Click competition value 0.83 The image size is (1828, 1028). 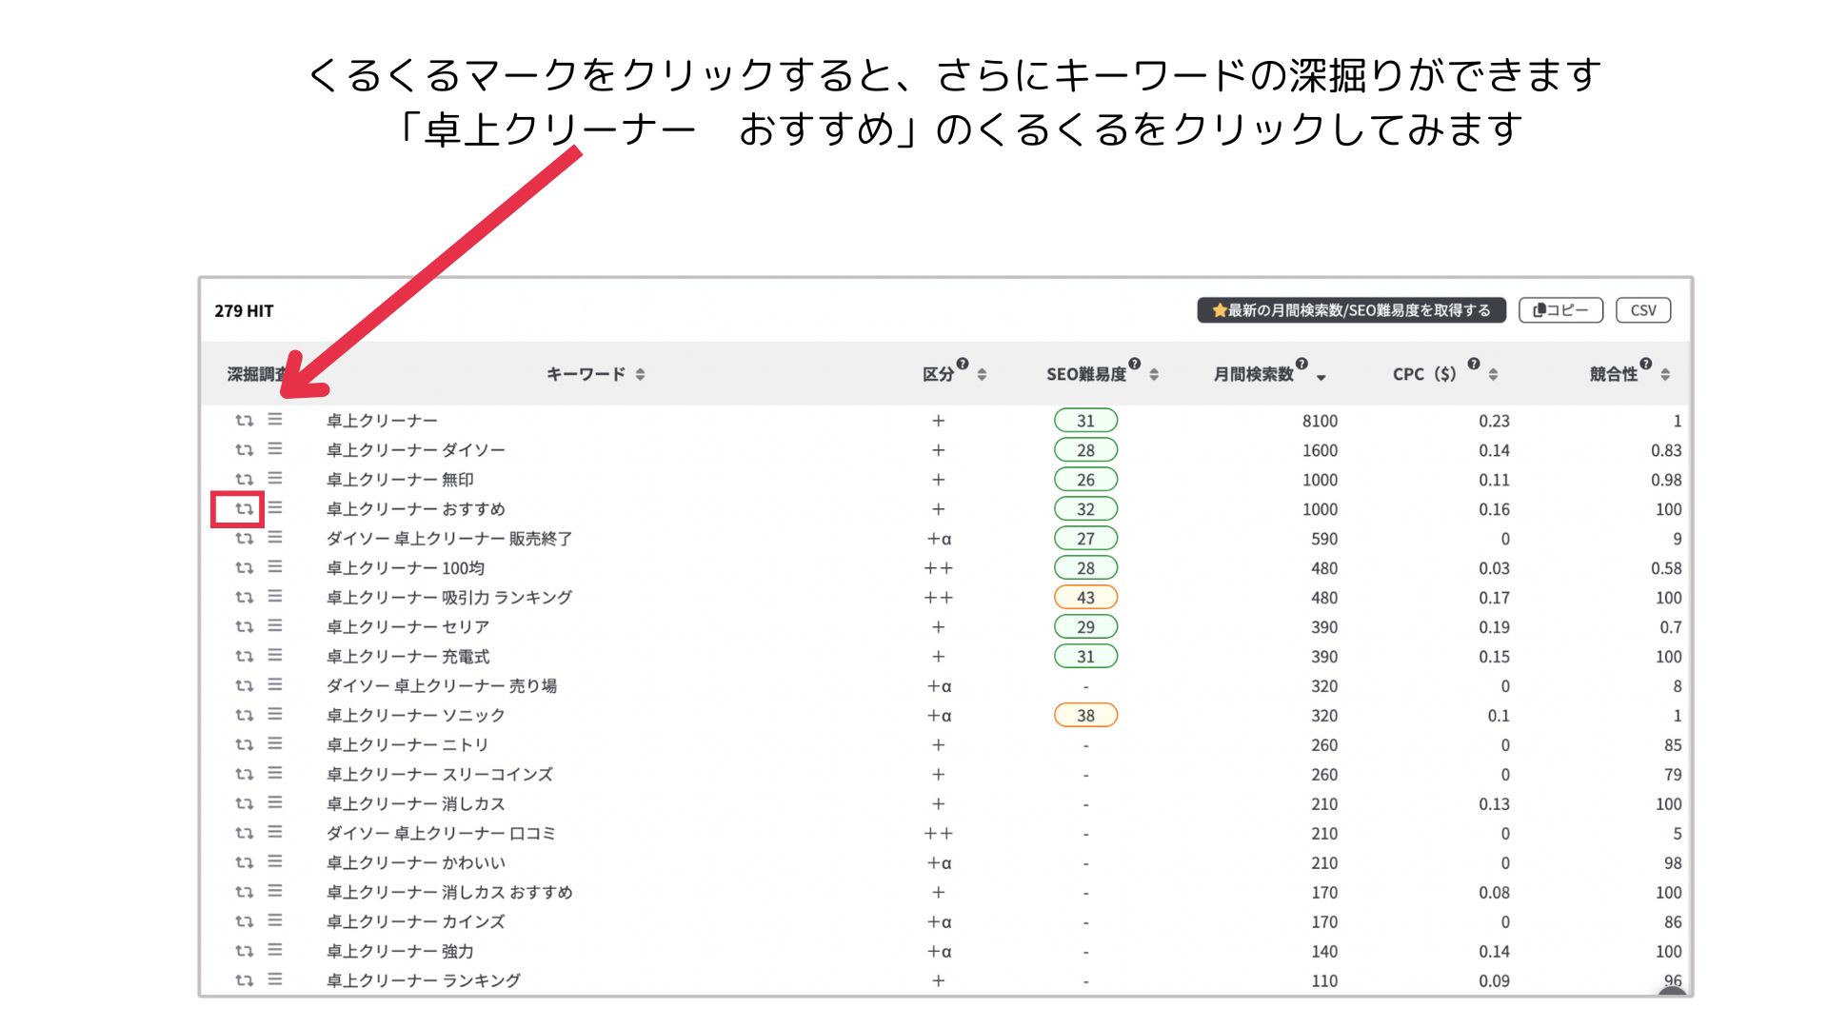[x=1666, y=450]
